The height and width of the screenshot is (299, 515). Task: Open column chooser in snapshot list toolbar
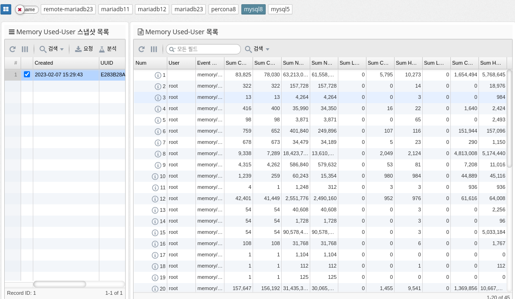pos(25,49)
